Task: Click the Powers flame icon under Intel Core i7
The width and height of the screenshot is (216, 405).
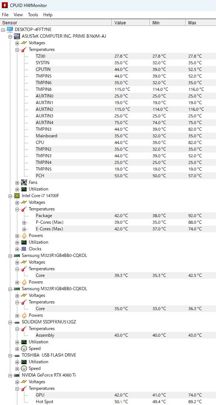Action: pos(24,236)
